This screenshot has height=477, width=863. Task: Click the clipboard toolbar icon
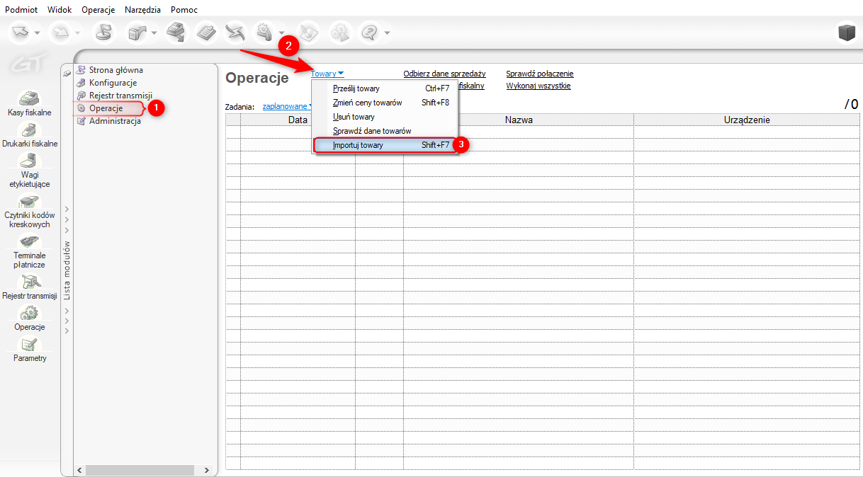(x=205, y=32)
